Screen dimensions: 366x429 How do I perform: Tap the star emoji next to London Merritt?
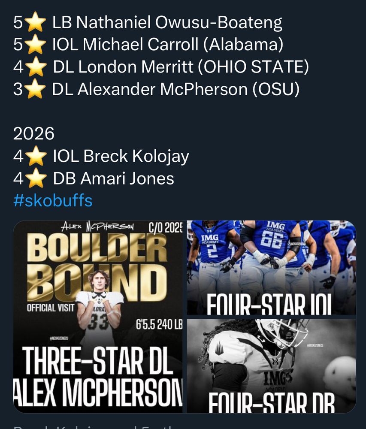tap(36, 66)
